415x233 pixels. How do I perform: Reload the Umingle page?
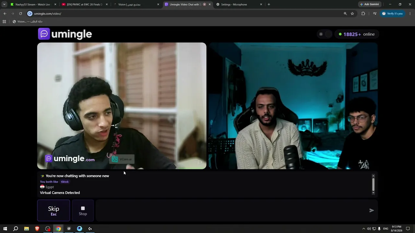[x=20, y=14]
